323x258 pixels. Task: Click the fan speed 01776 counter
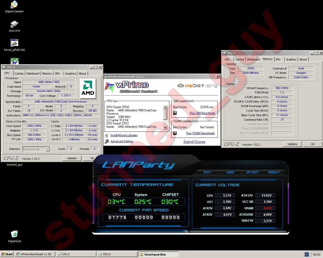tap(117, 217)
